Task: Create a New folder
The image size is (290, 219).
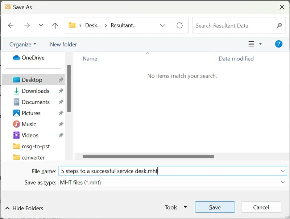Action: click(63, 44)
